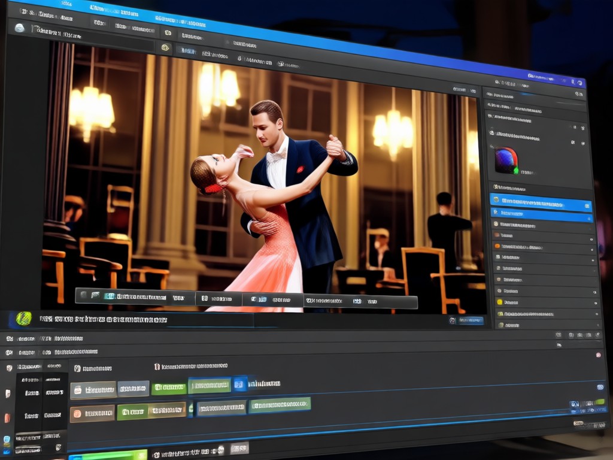Click the yellow-green round icon in the top toolbar
This screenshot has height=460, width=613.
[165, 48]
